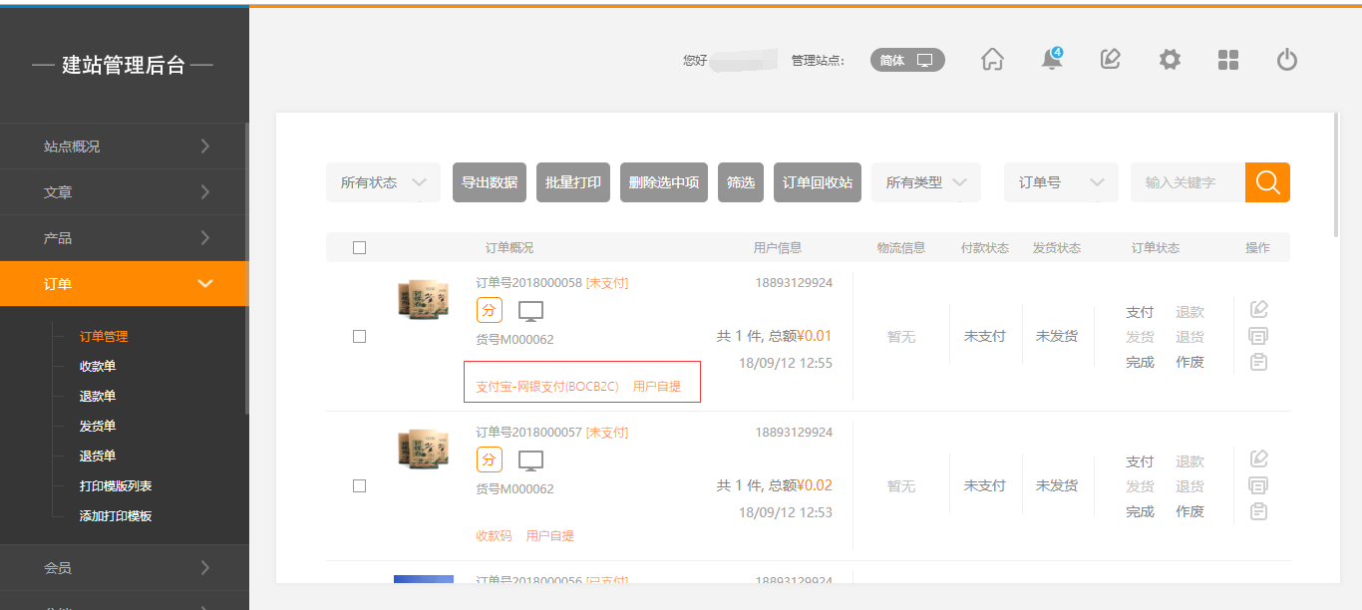Select all orders with header checkbox
Image resolution: width=1362 pixels, height=610 pixels.
click(x=359, y=248)
